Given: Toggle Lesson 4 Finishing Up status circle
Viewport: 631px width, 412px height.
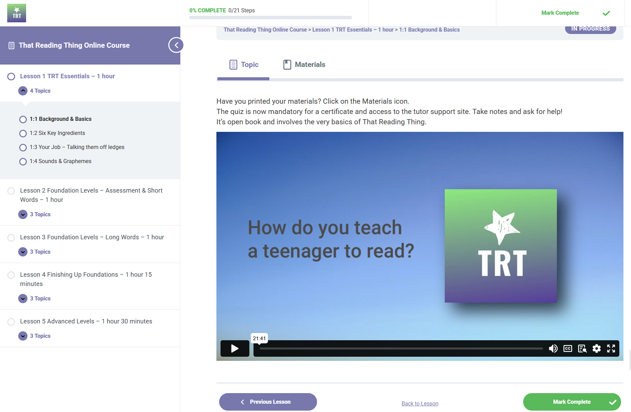Looking at the screenshot, I should [x=11, y=275].
